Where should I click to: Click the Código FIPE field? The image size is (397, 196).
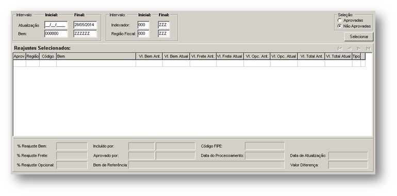tap(264, 146)
